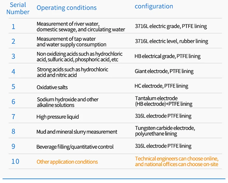Click the "configuration" column header
This screenshot has height=183, width=228.
pos(154,6)
